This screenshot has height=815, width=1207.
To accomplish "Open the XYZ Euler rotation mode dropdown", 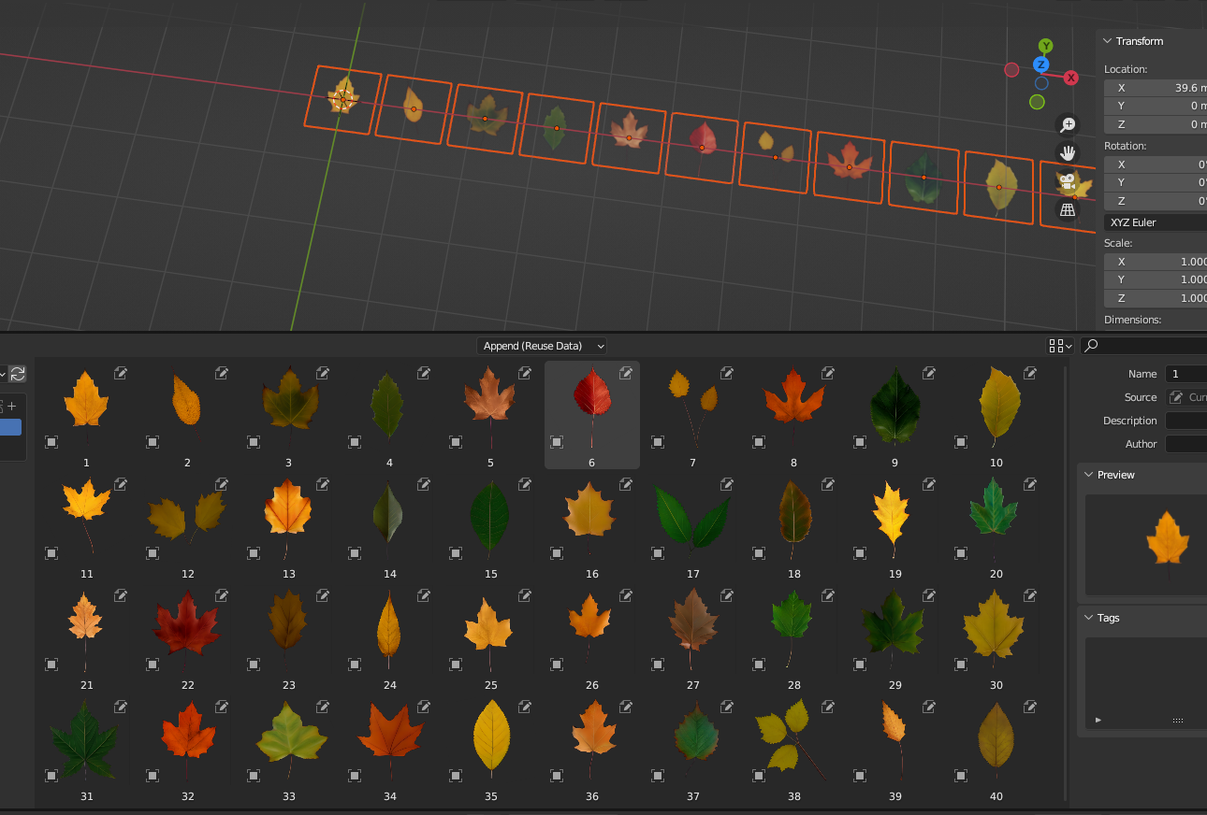I will click(1154, 222).
